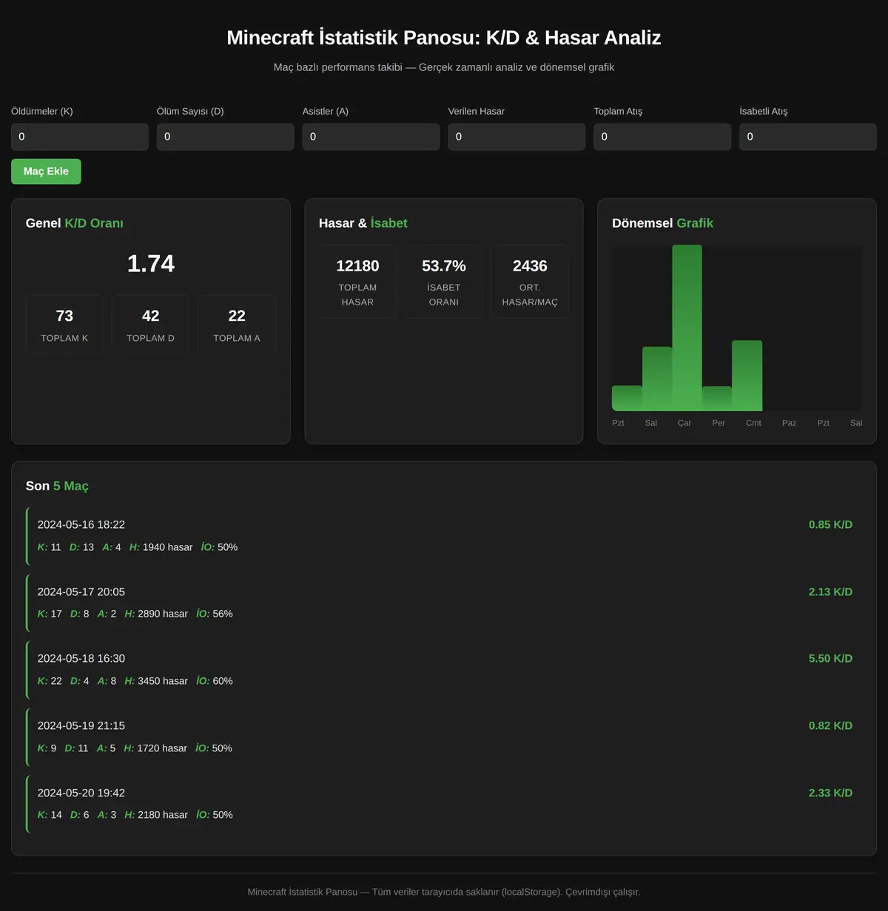Select the 73 TOPLAM K stat box
The height and width of the screenshot is (911, 888).
click(64, 325)
